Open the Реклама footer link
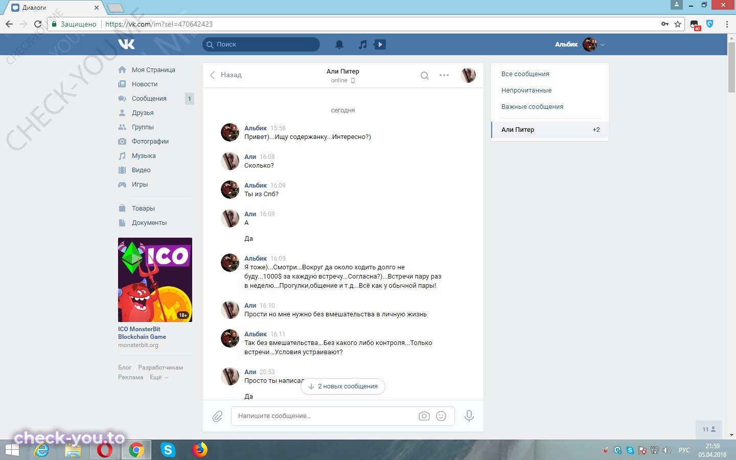 click(131, 377)
